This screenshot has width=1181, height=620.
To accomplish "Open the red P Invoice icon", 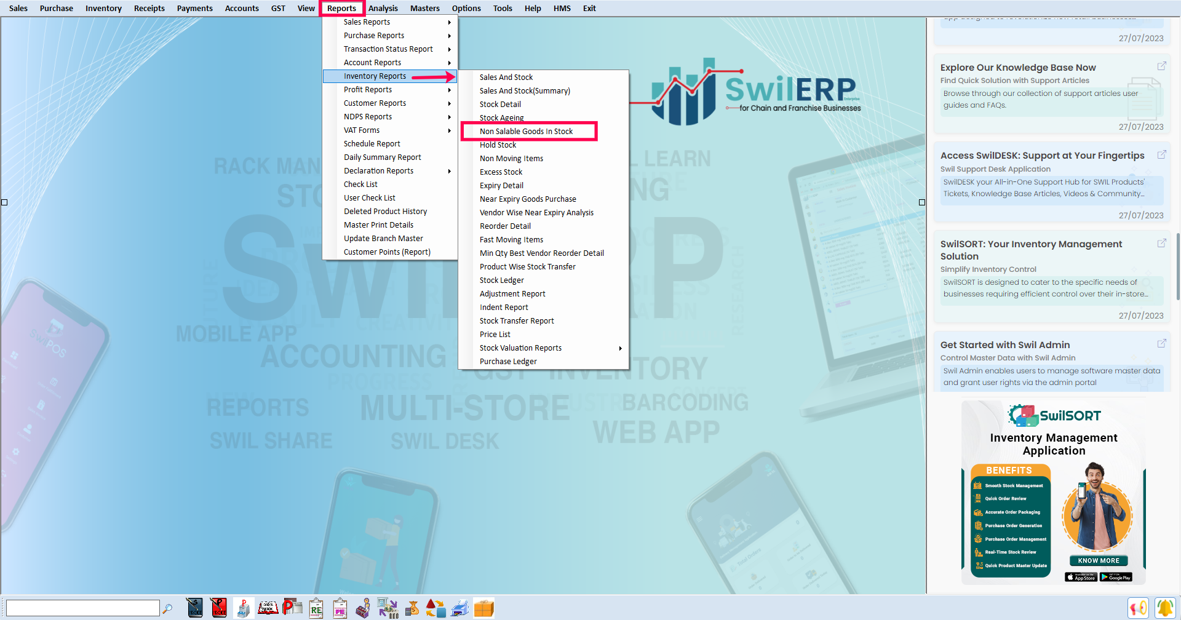I will [x=218, y=608].
